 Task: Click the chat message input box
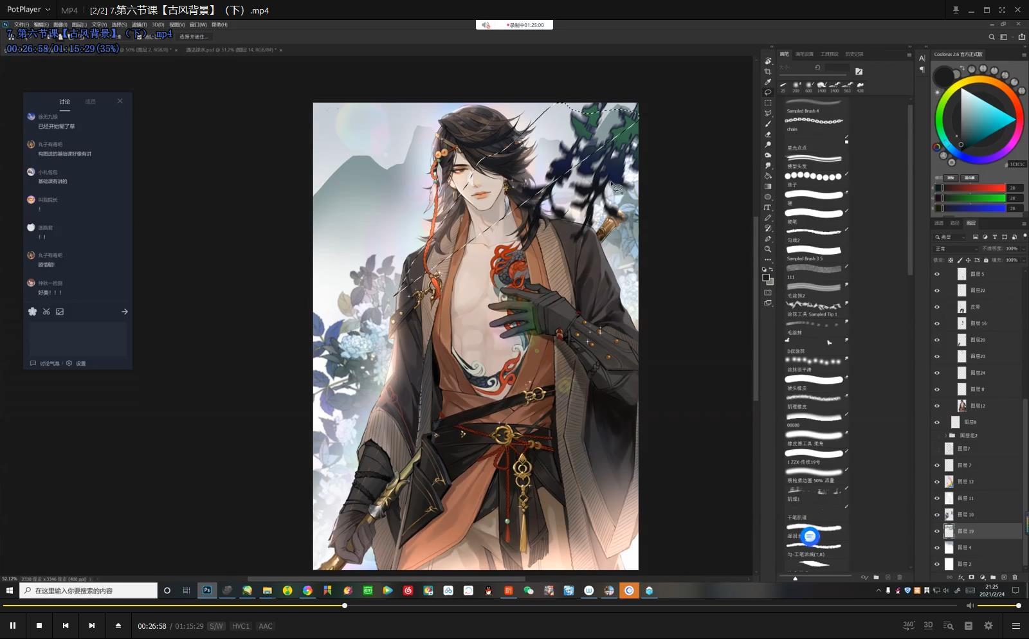coord(78,339)
